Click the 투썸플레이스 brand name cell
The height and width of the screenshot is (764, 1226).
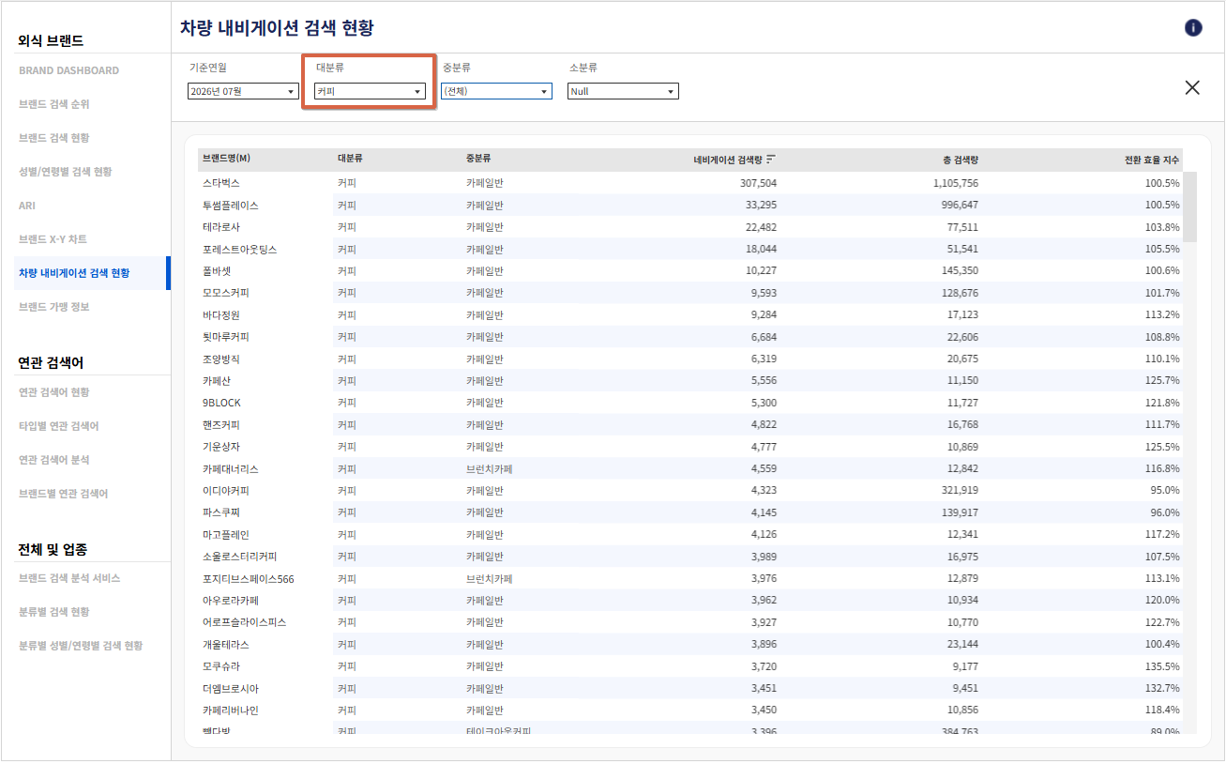231,205
